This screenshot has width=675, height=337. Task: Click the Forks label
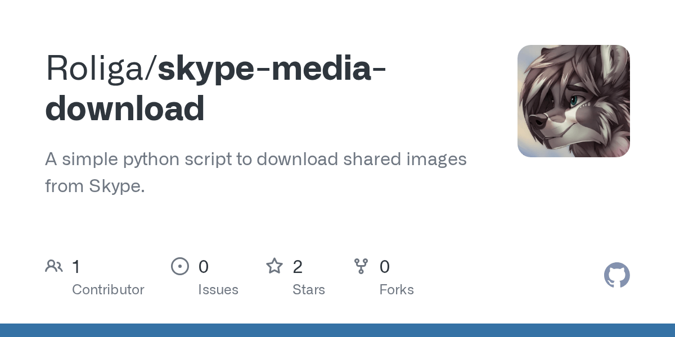pos(397,290)
